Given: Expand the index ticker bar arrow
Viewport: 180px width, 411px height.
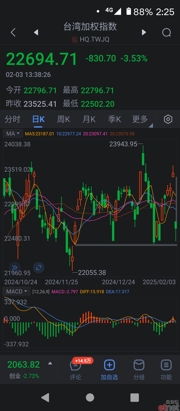Looking at the screenshot, I should (x=50, y=363).
